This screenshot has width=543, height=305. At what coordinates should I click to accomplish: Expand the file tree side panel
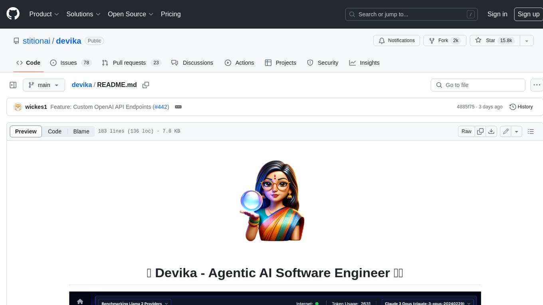[13, 85]
